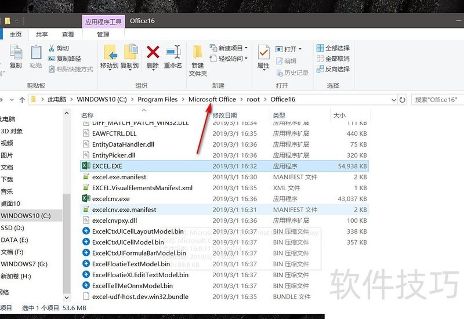Navigate to root in the breadcrumb

253,99
